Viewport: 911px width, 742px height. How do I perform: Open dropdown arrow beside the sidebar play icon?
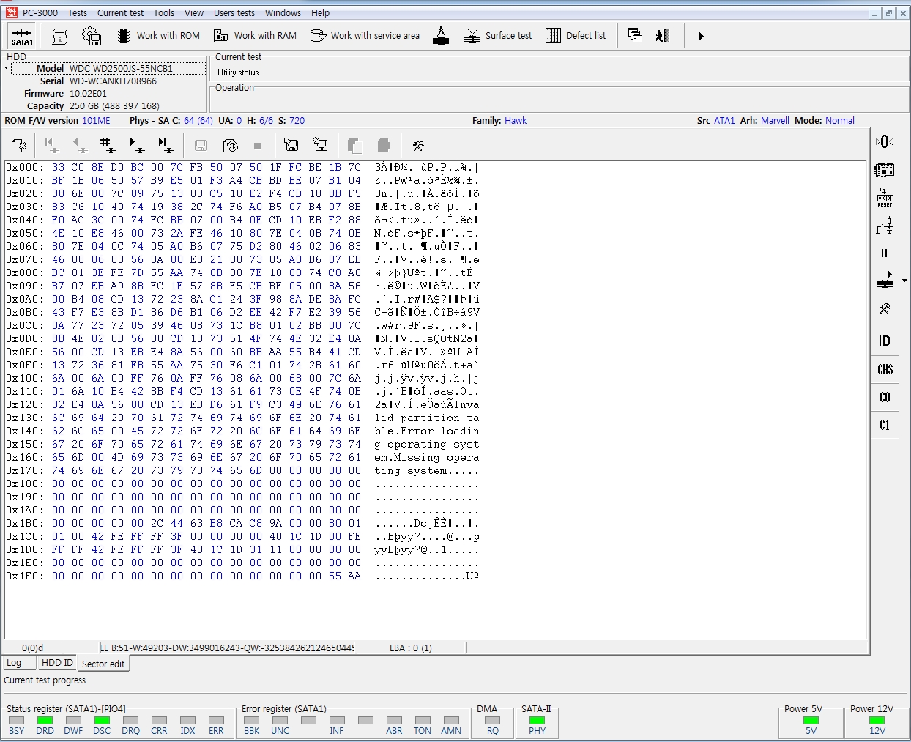[x=904, y=281]
